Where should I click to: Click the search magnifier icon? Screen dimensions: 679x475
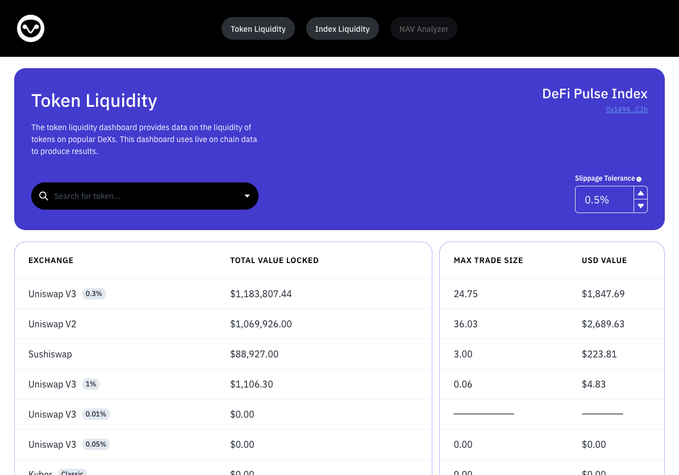tap(44, 196)
